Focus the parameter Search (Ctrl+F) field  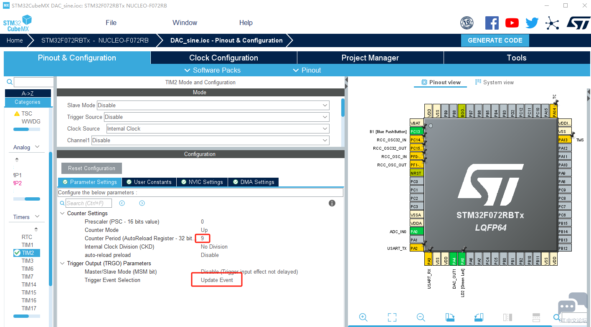[x=89, y=203]
